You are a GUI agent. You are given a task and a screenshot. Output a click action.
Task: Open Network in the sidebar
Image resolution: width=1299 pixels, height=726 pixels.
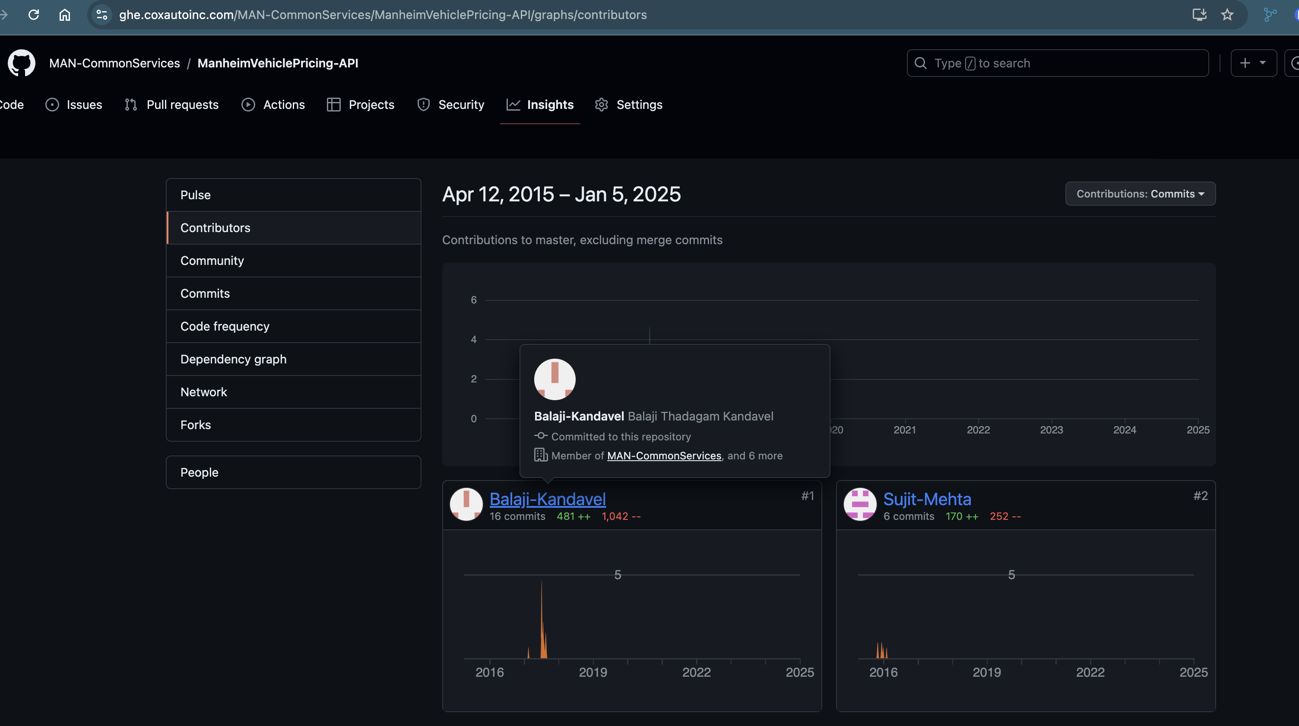(x=294, y=392)
